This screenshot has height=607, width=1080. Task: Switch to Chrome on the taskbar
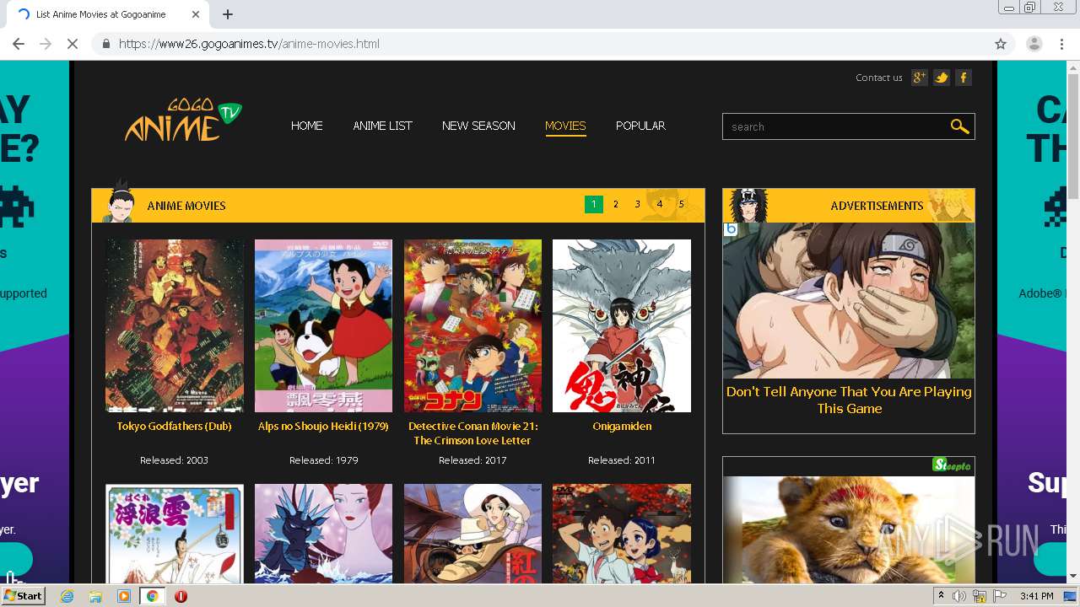[x=152, y=596]
